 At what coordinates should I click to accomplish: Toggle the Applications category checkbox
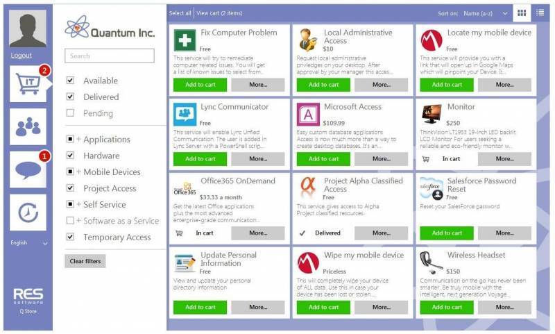(71, 139)
